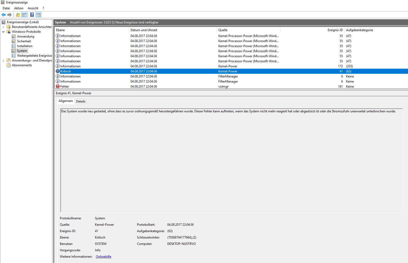The image size is (408, 263).
Task: Expand the Benutzerdefinierte Ansichten node
Action: coord(3,27)
